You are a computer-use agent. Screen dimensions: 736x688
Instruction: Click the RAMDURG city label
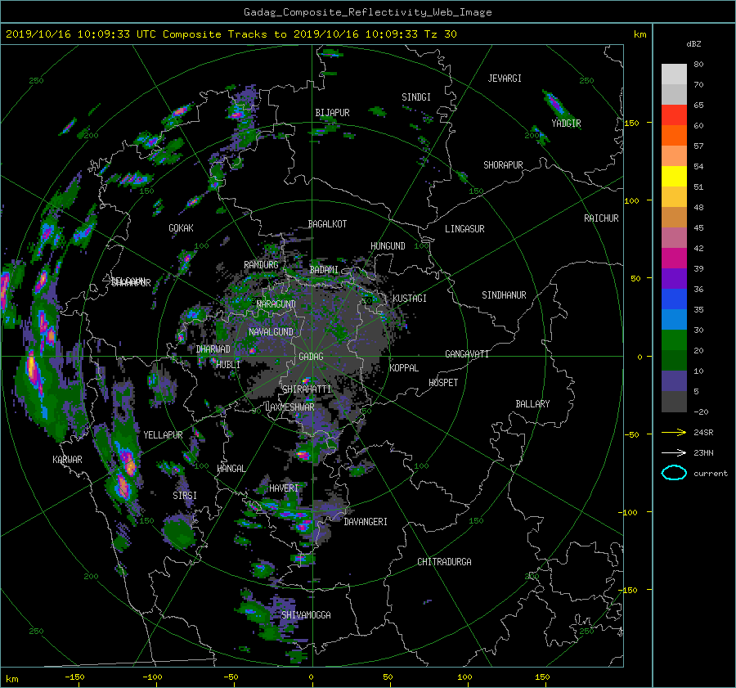click(x=261, y=265)
